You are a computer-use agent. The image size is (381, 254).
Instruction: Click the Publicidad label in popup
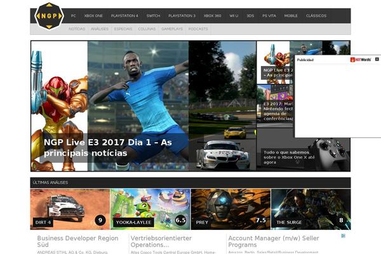click(x=305, y=60)
